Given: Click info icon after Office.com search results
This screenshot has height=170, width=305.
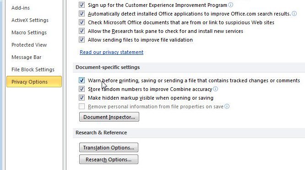Looking at the screenshot, I should click(294, 14).
